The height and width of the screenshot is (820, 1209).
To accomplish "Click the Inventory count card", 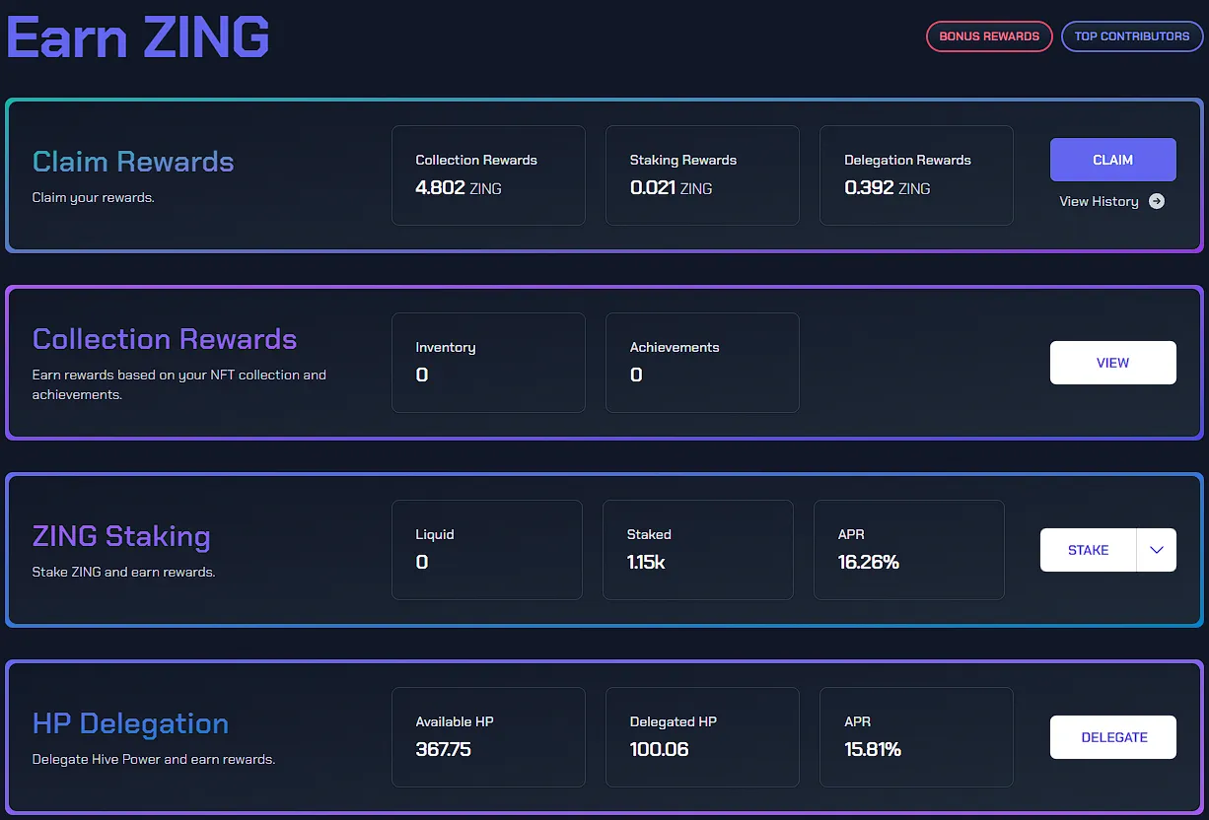I will click(488, 363).
